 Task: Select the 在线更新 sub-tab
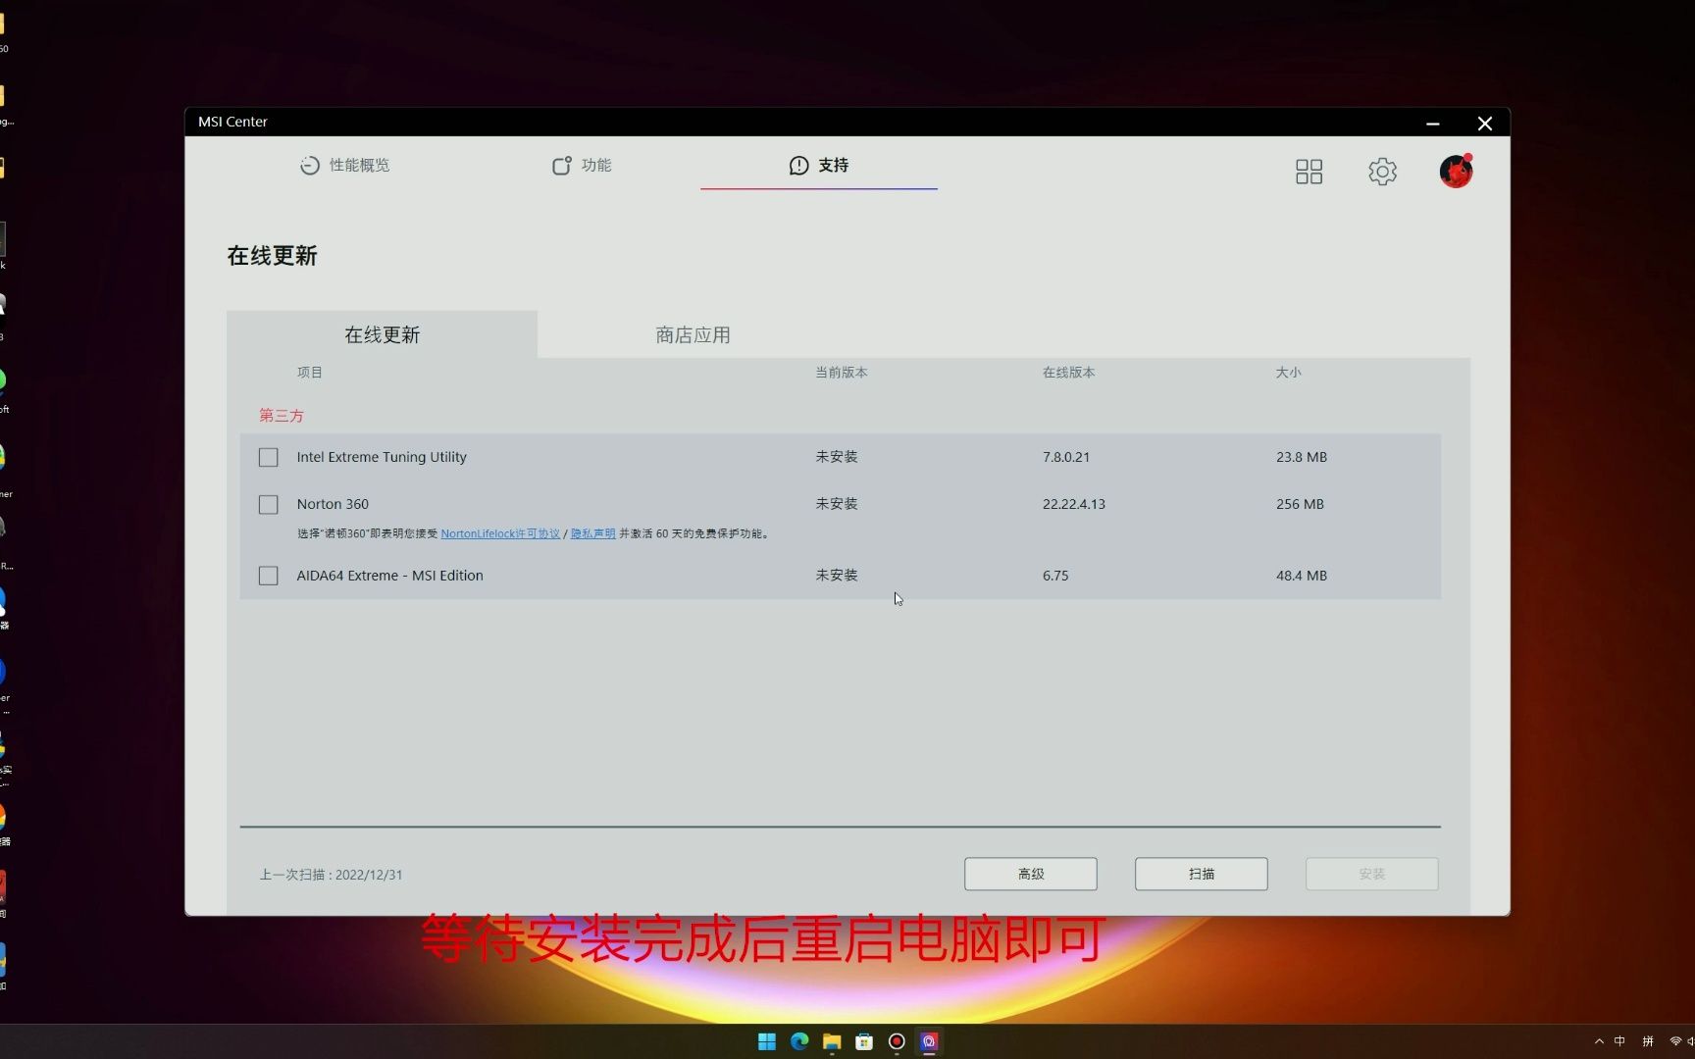(x=382, y=334)
